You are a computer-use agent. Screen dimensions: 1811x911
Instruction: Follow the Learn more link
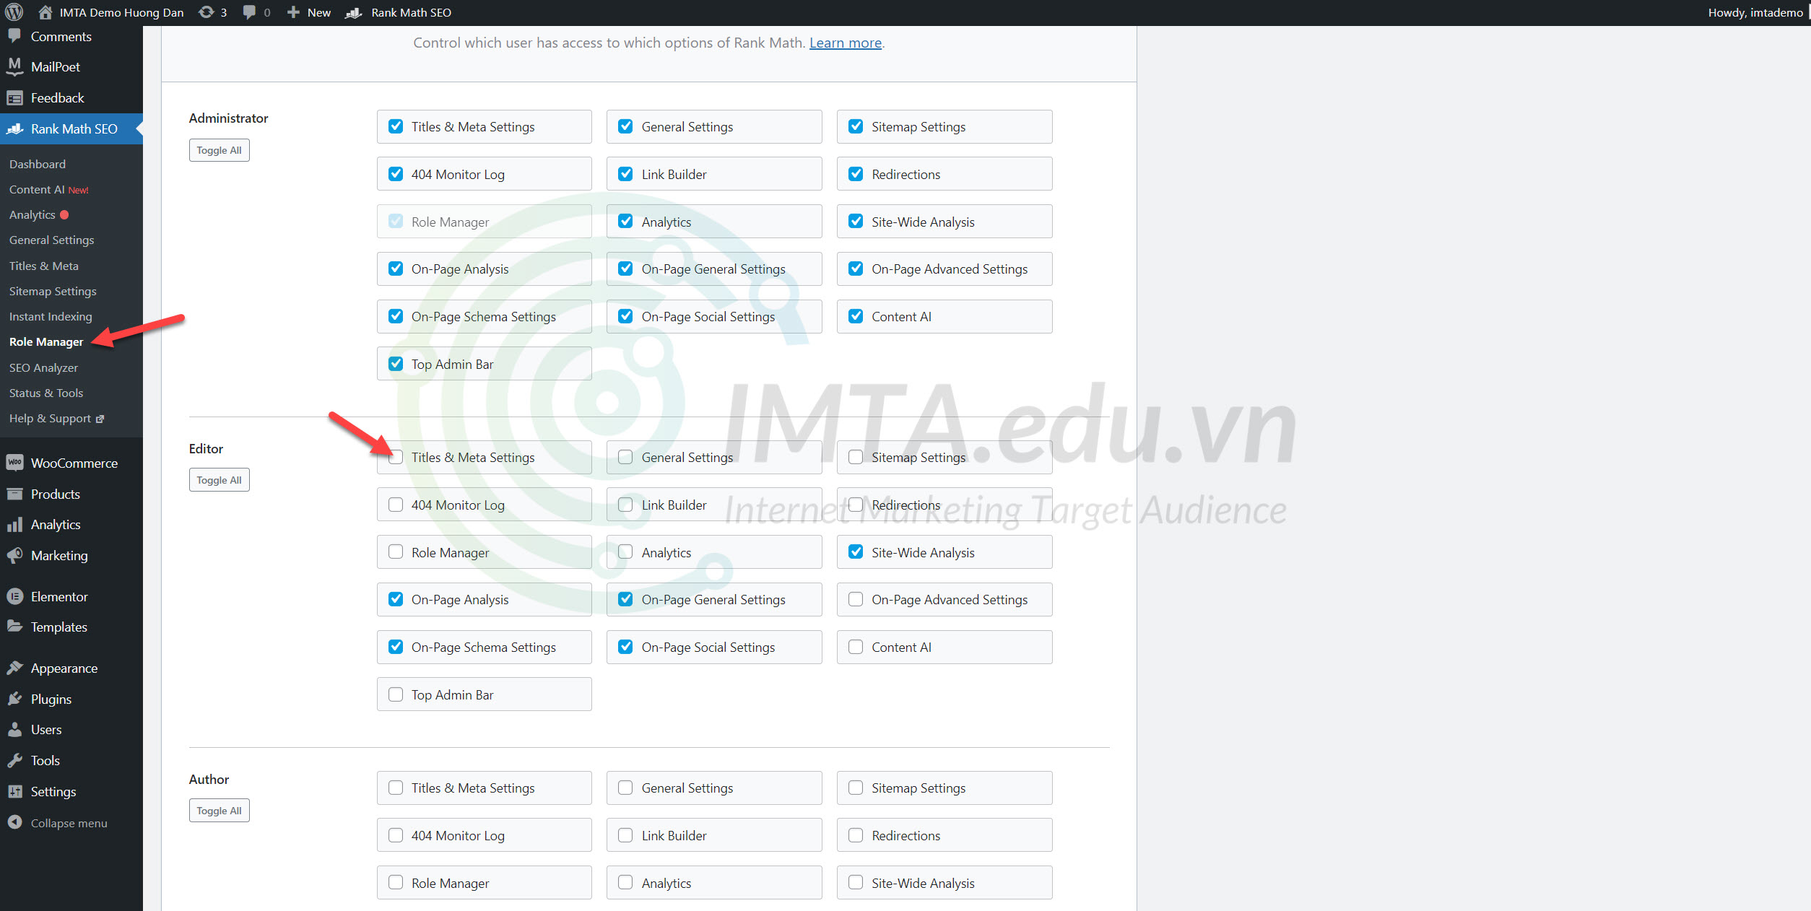click(846, 43)
